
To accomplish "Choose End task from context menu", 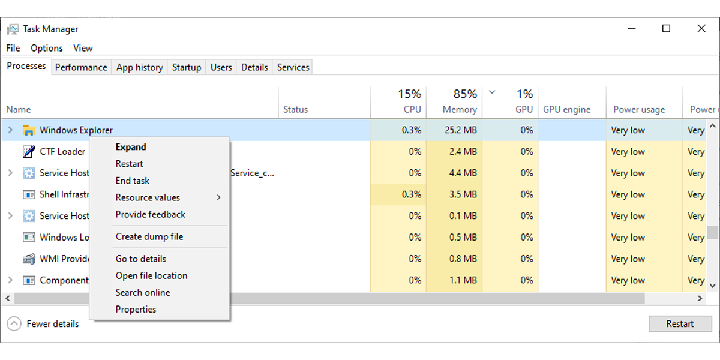I will (133, 181).
